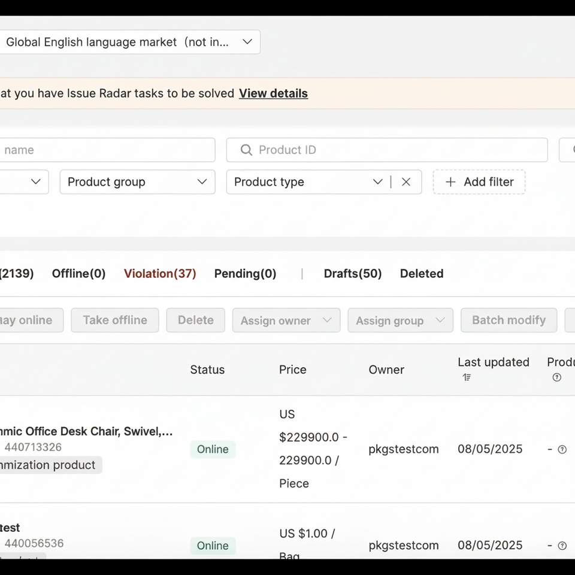575x575 pixels.
Task: Open the Assign owner dropdown
Action: (327, 320)
